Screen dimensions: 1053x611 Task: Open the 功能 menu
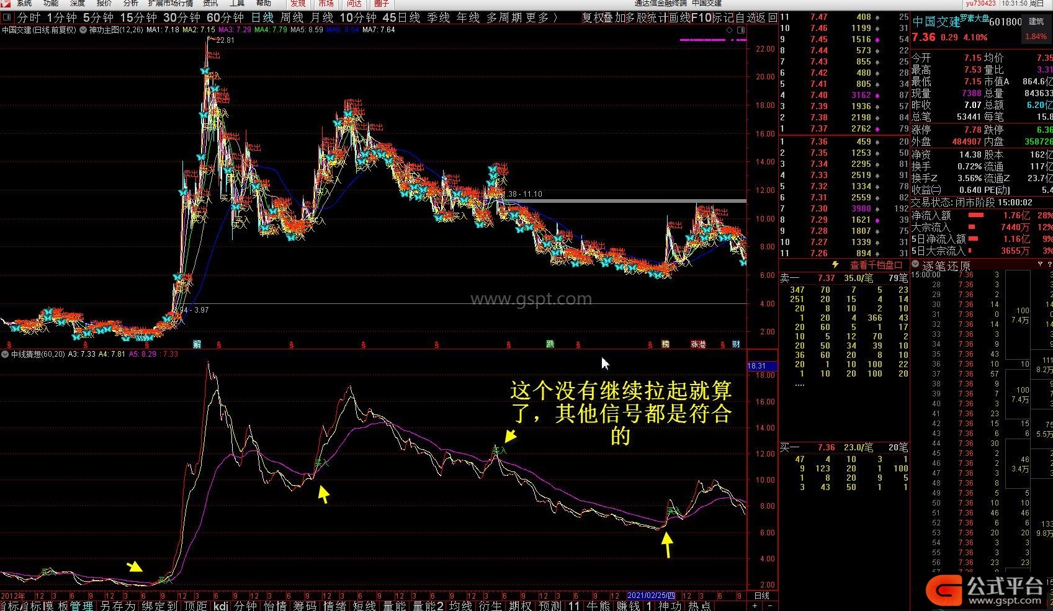tap(51, 3)
